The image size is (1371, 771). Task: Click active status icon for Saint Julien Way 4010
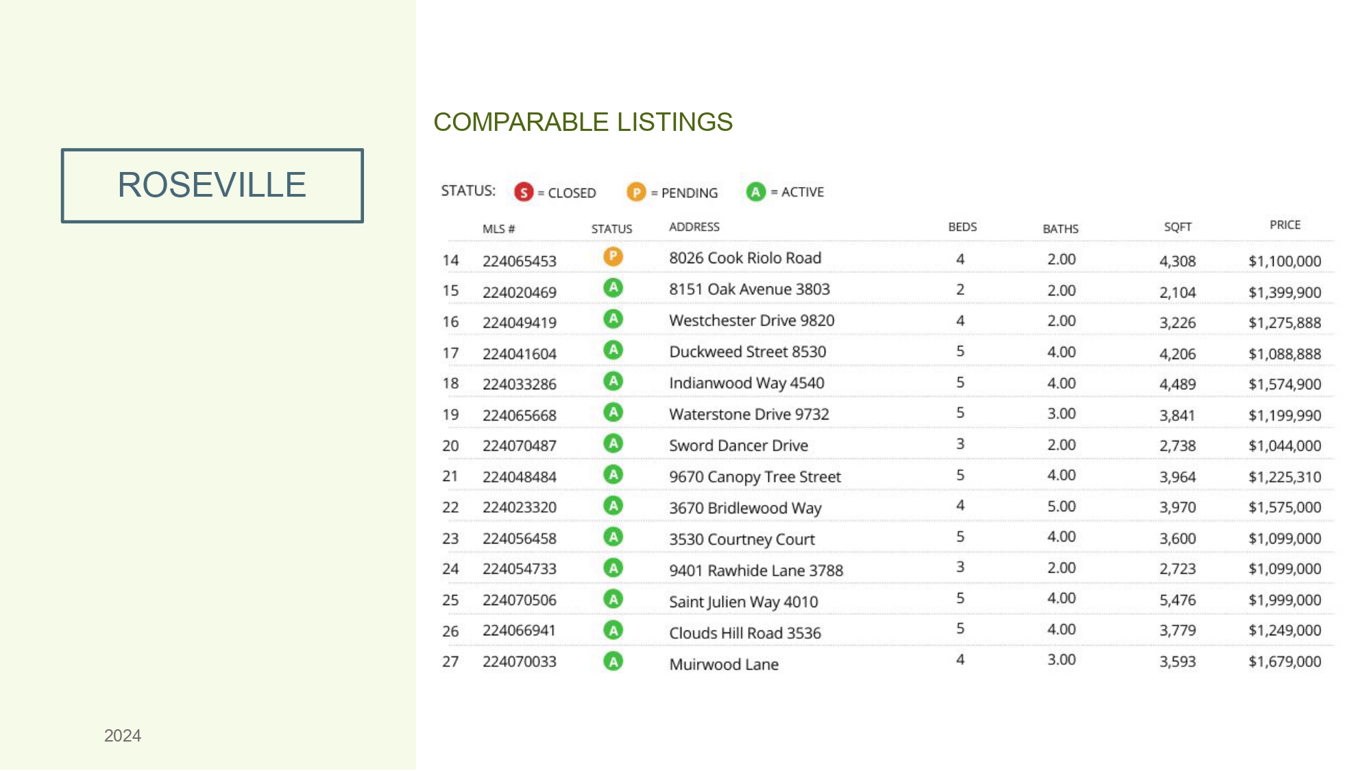pos(613,599)
